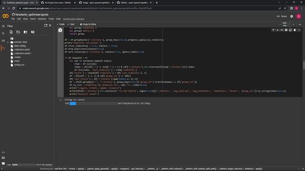Go back to previous page
Viewport: 305px width, 171px height.
click(x=3, y=9)
